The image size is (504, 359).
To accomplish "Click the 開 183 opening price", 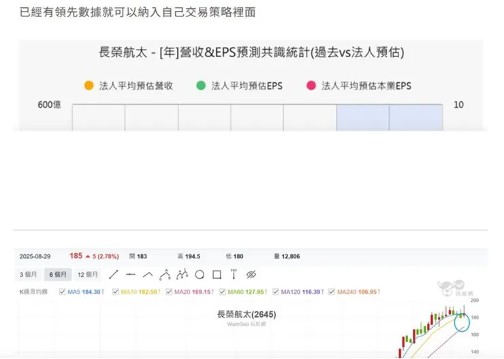I will 138,256.
